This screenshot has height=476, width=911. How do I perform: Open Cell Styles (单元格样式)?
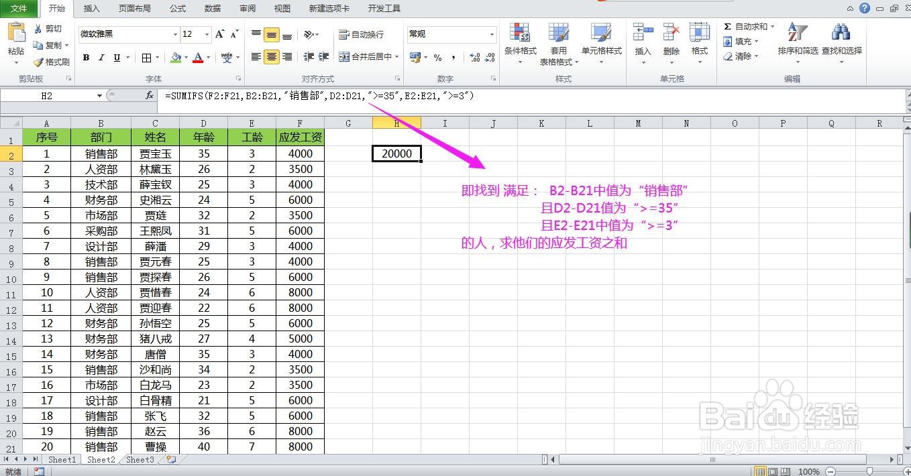click(x=601, y=44)
